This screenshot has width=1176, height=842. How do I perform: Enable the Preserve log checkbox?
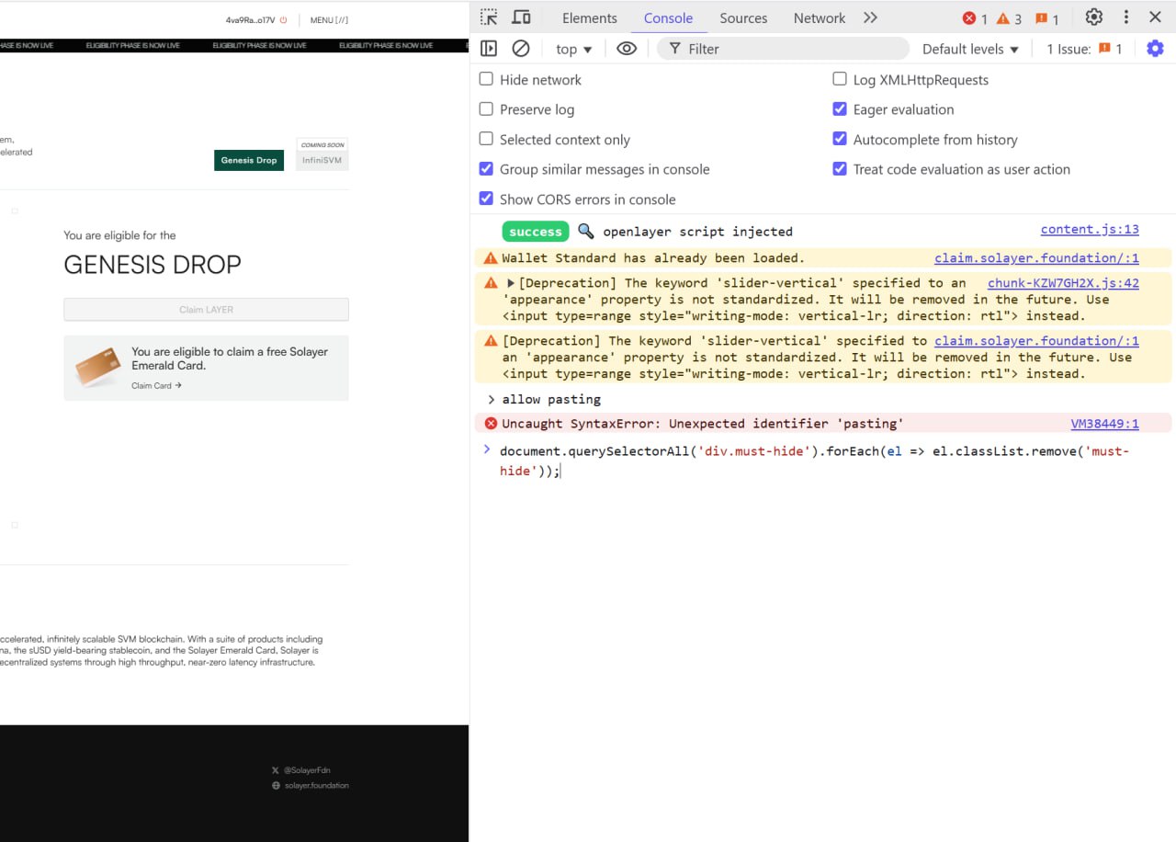pyautogui.click(x=486, y=109)
